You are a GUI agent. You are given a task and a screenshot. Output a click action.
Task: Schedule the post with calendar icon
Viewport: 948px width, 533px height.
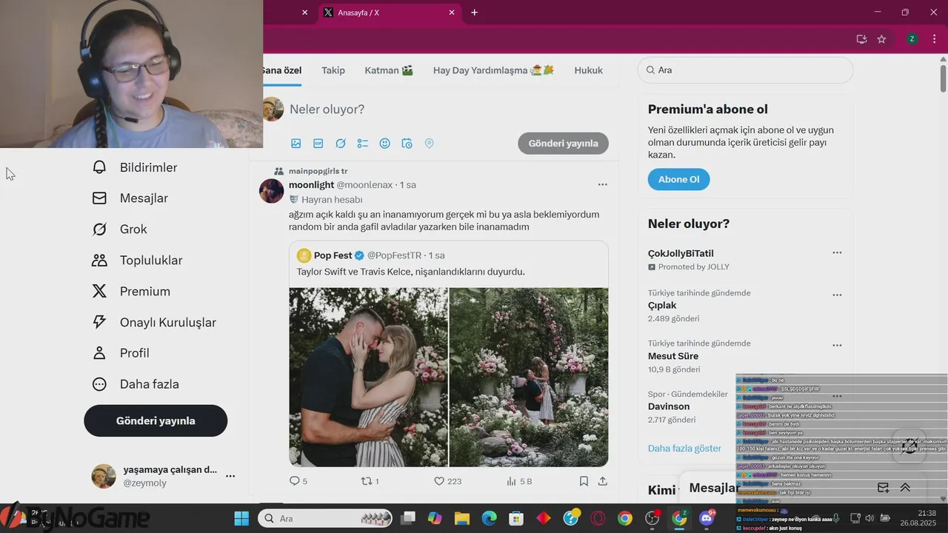(x=407, y=144)
